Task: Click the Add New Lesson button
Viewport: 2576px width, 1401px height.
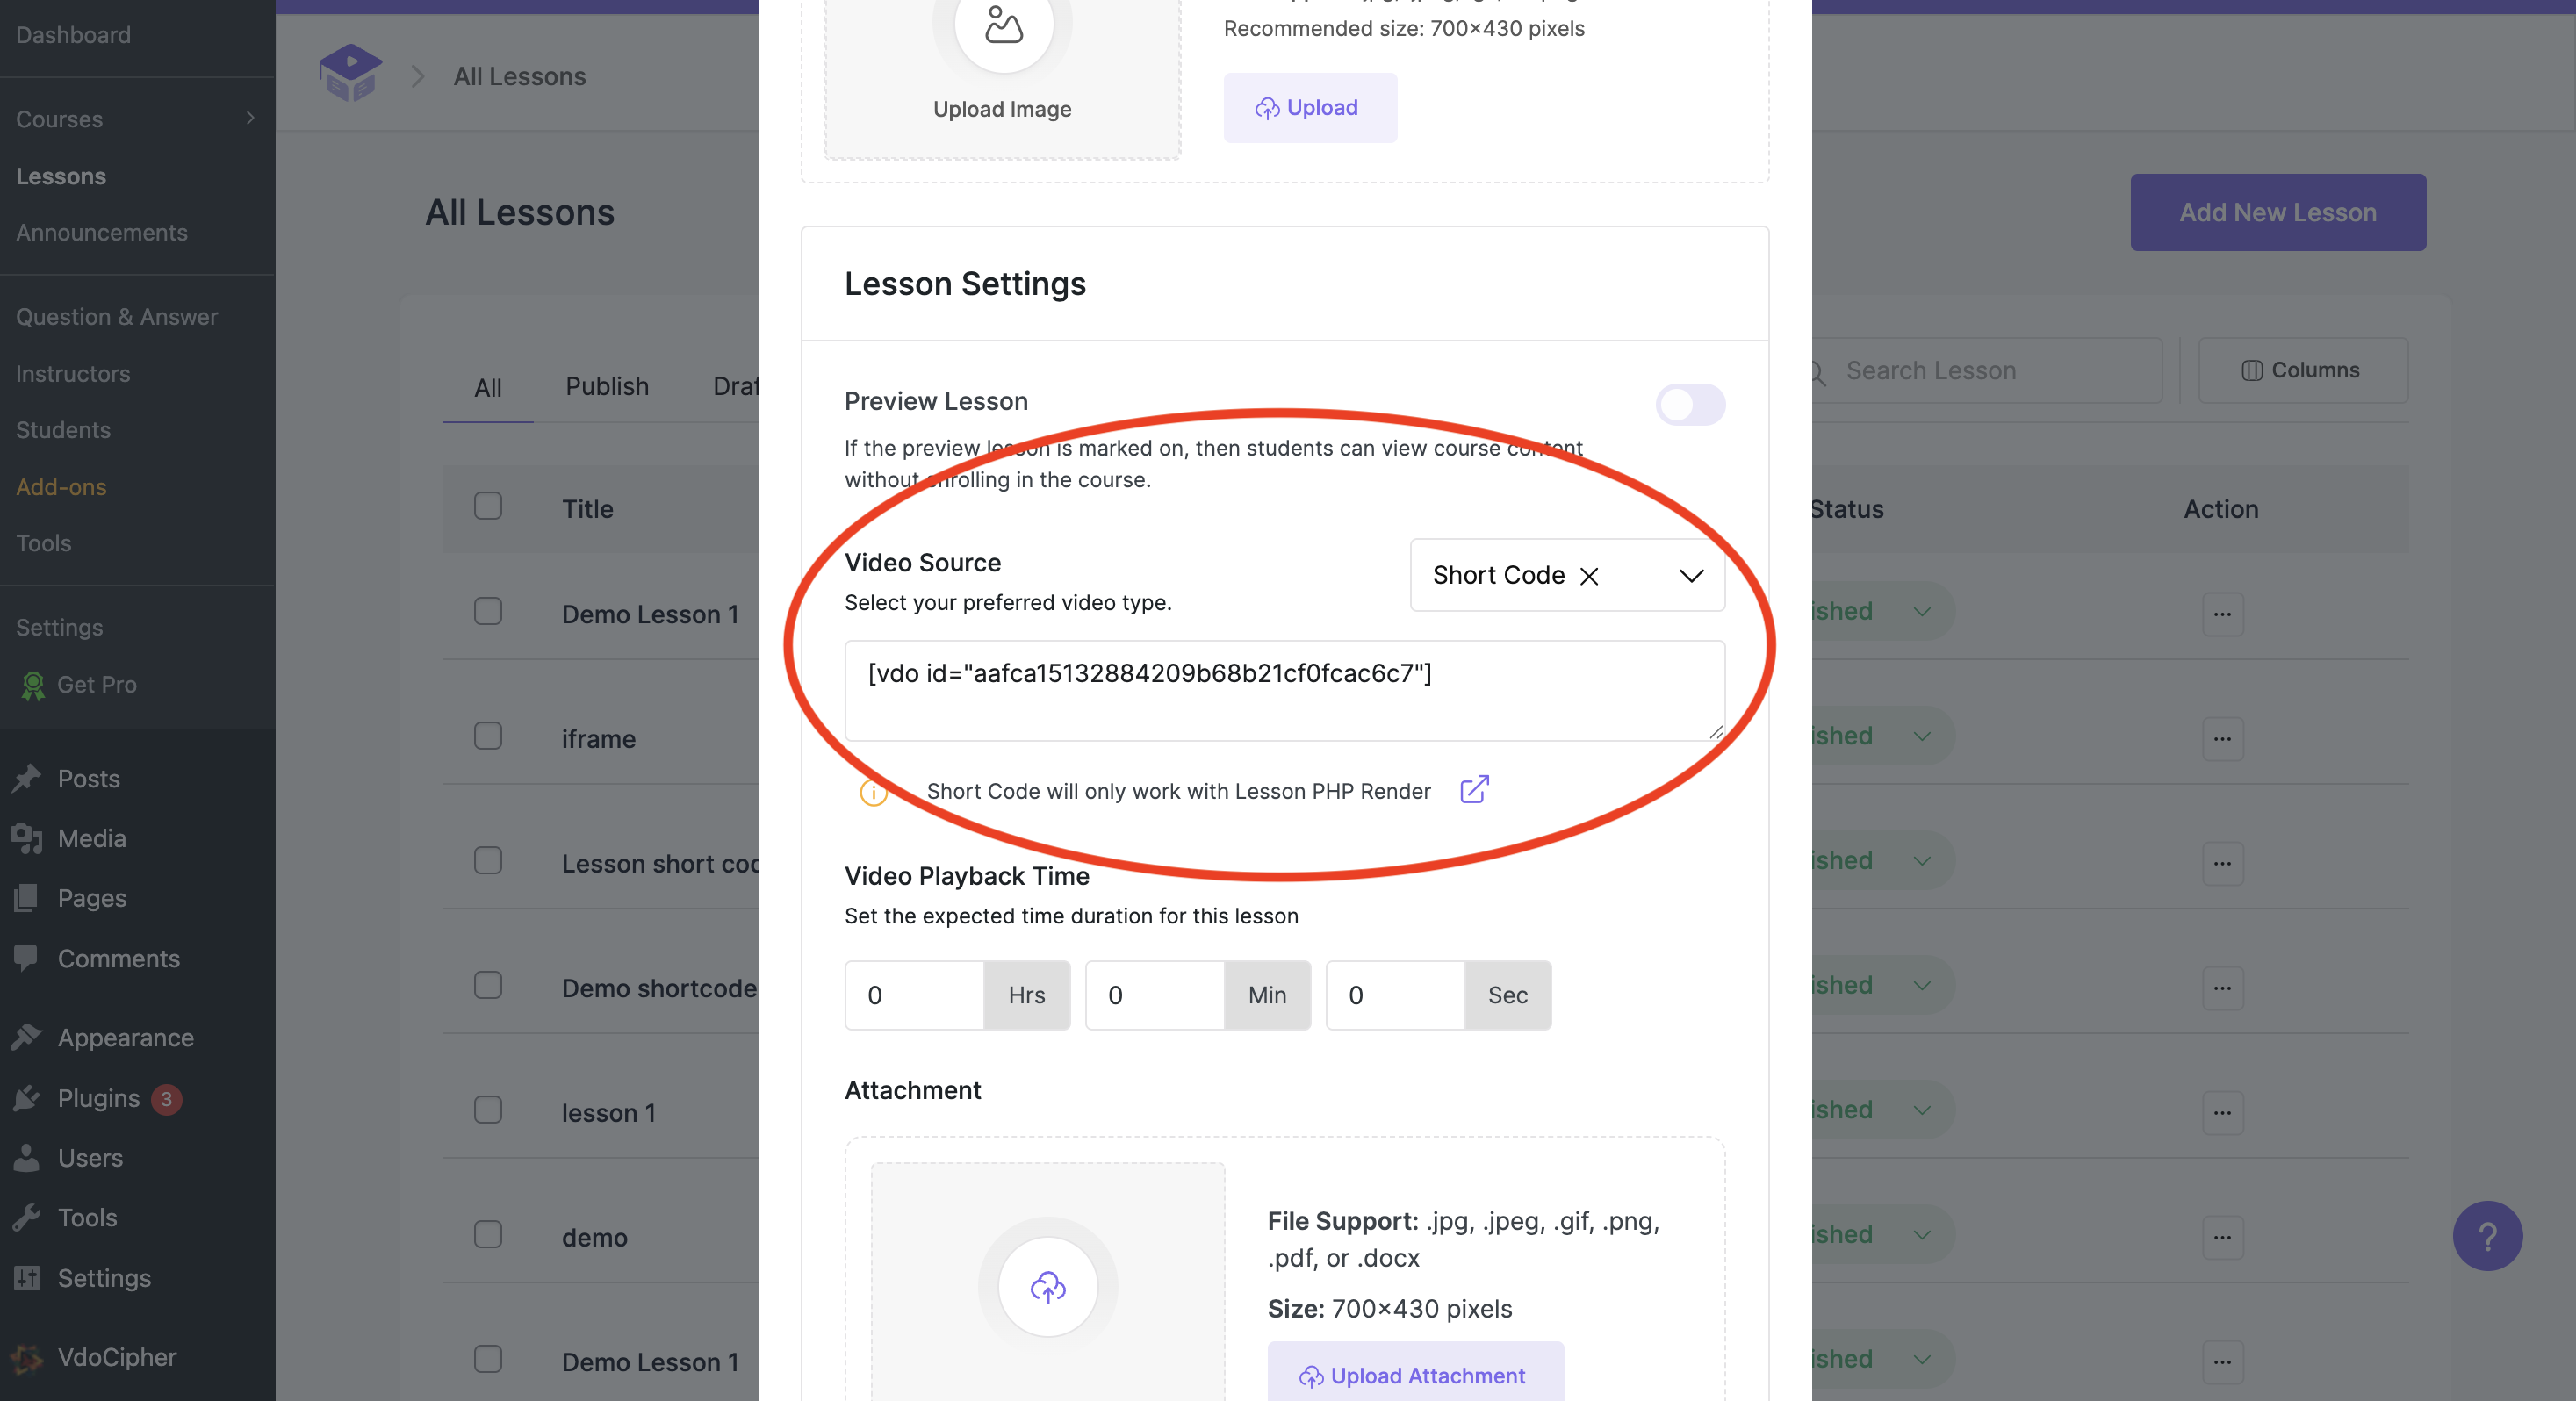Action: tap(2278, 212)
